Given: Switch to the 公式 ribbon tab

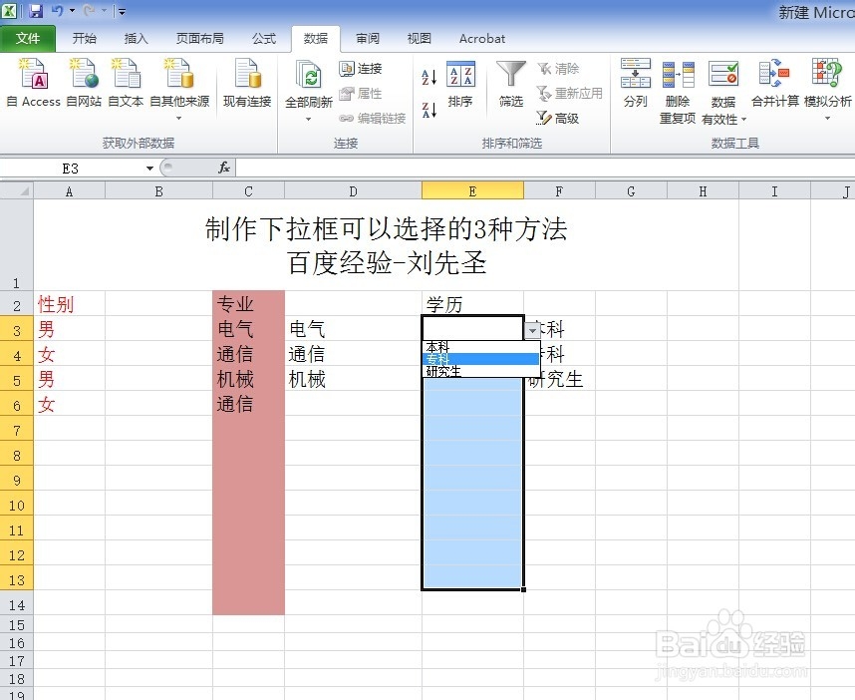Looking at the screenshot, I should [263, 38].
